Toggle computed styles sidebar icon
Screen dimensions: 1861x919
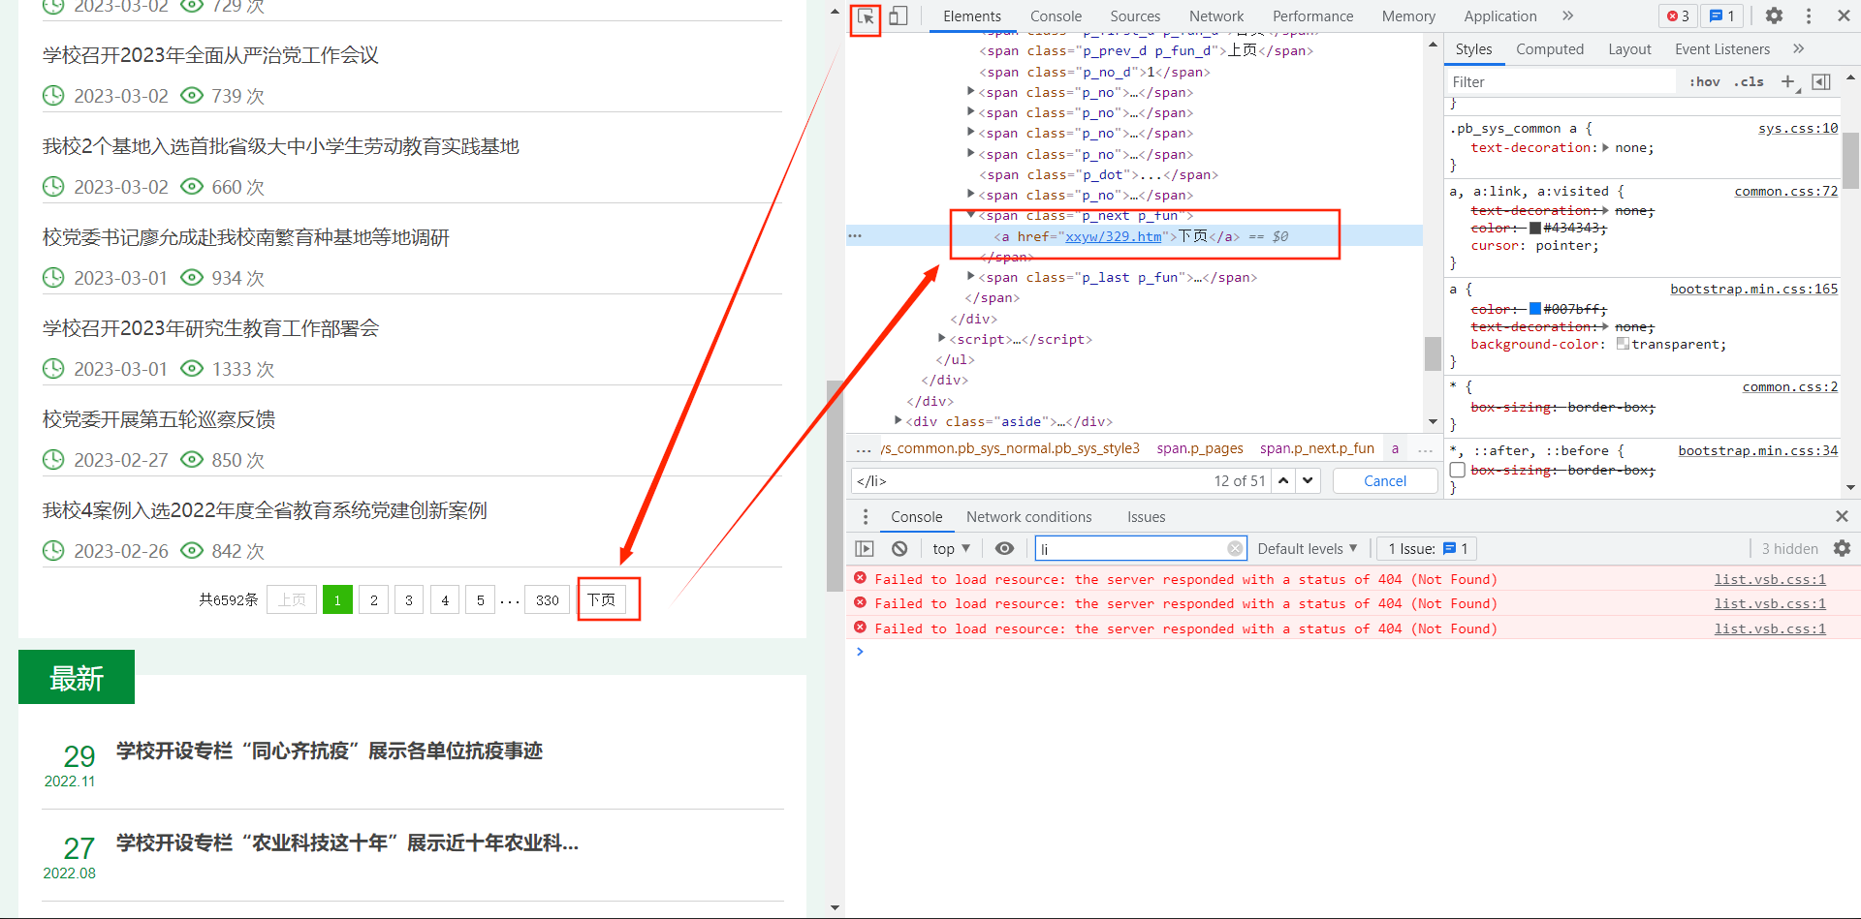coord(1821,82)
